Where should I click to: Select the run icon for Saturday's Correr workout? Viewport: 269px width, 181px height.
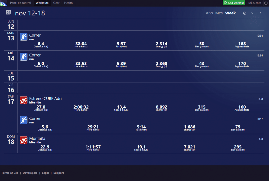tap(23, 120)
